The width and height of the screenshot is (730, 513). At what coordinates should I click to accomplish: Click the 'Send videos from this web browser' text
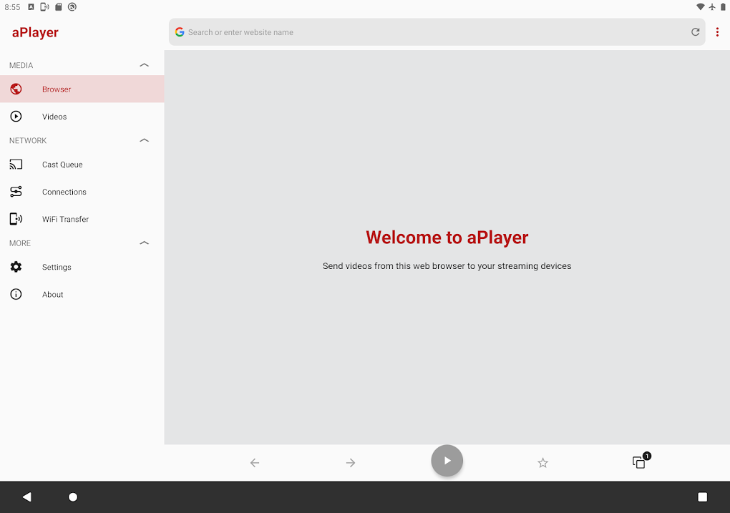click(447, 266)
